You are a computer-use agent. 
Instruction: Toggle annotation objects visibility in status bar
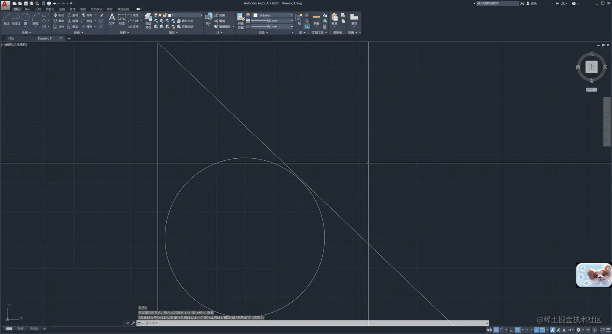[x=553, y=330]
